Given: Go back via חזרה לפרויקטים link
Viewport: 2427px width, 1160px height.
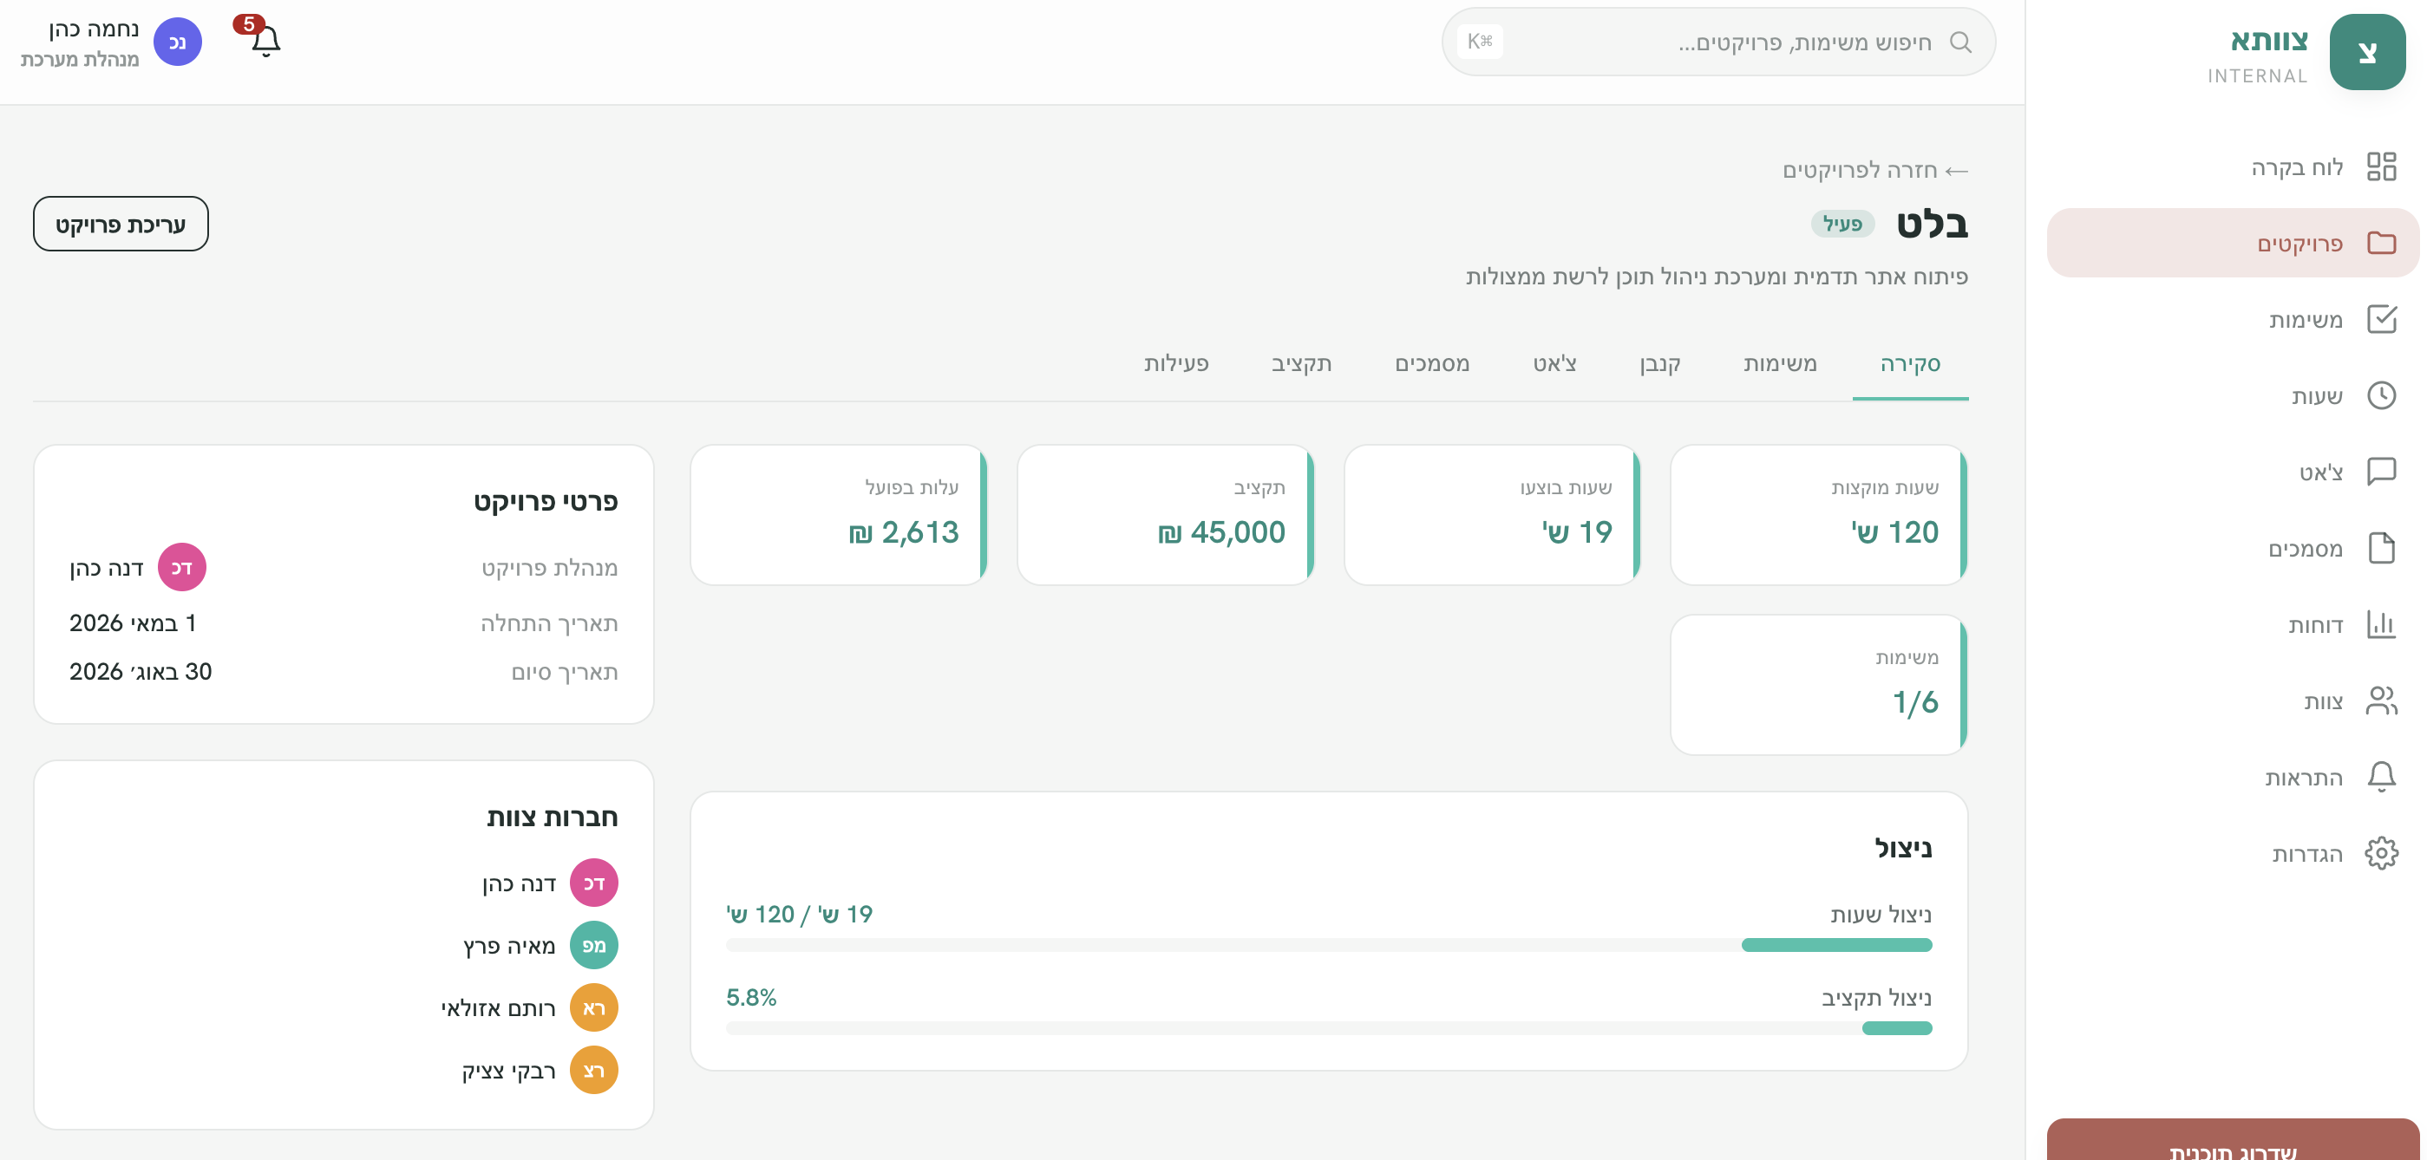Looking at the screenshot, I should click(x=1874, y=171).
